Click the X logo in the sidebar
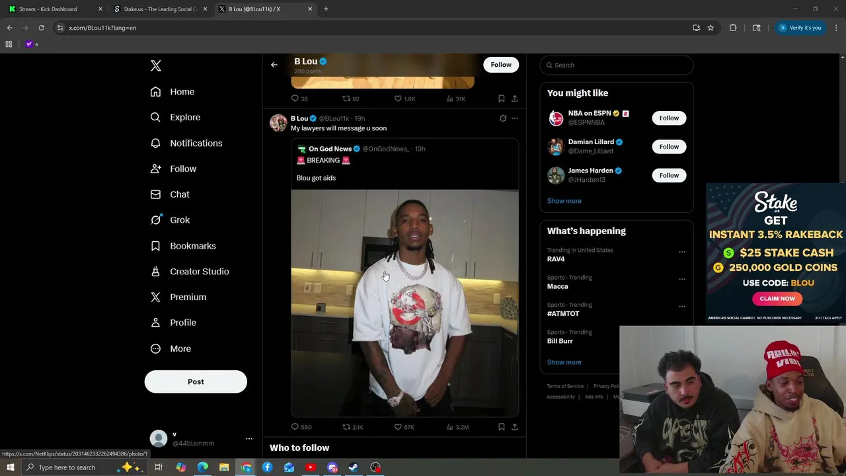 click(156, 65)
